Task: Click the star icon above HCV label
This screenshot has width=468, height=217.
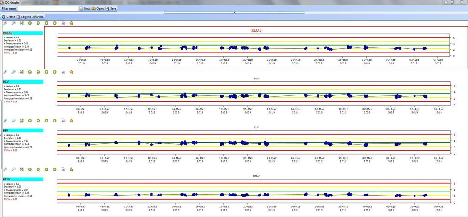Action: point(71,72)
